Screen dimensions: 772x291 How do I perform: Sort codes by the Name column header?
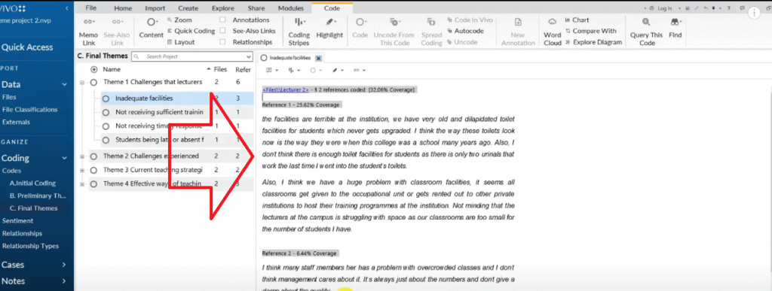[x=112, y=70]
